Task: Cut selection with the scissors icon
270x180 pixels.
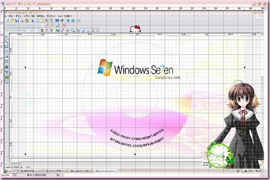Action: click(x=32, y=21)
